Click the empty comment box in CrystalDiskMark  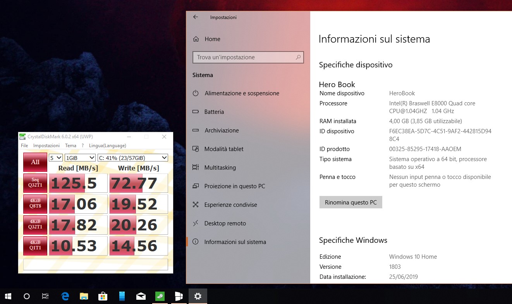tap(96, 264)
